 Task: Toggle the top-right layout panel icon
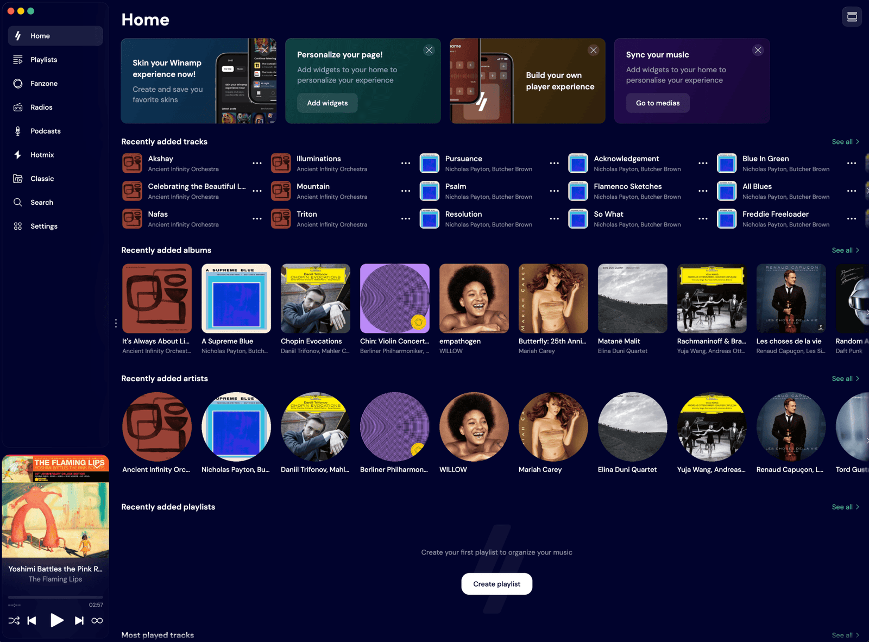[852, 17]
